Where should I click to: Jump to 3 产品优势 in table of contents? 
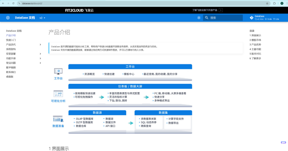[x=255, y=45]
